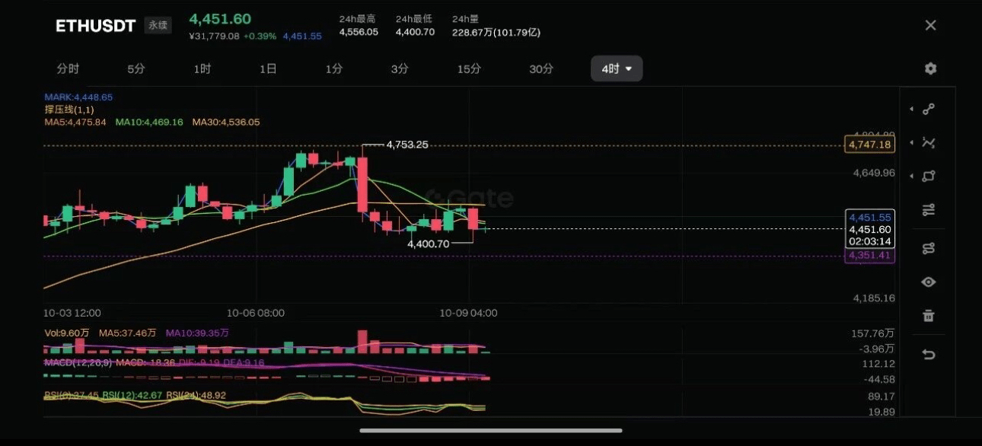Delete all drawings with trash icon
This screenshot has width=982, height=446.
(x=929, y=315)
